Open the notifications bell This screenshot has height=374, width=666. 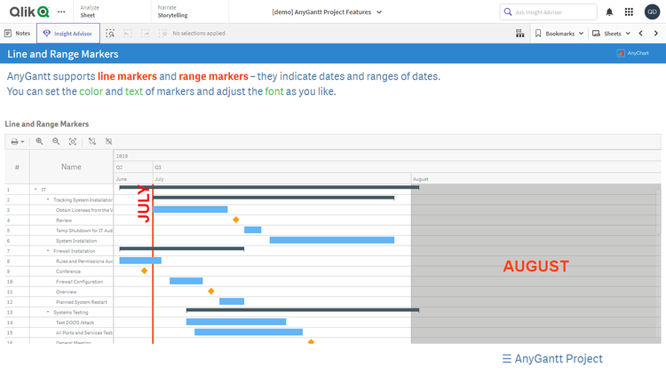point(609,12)
